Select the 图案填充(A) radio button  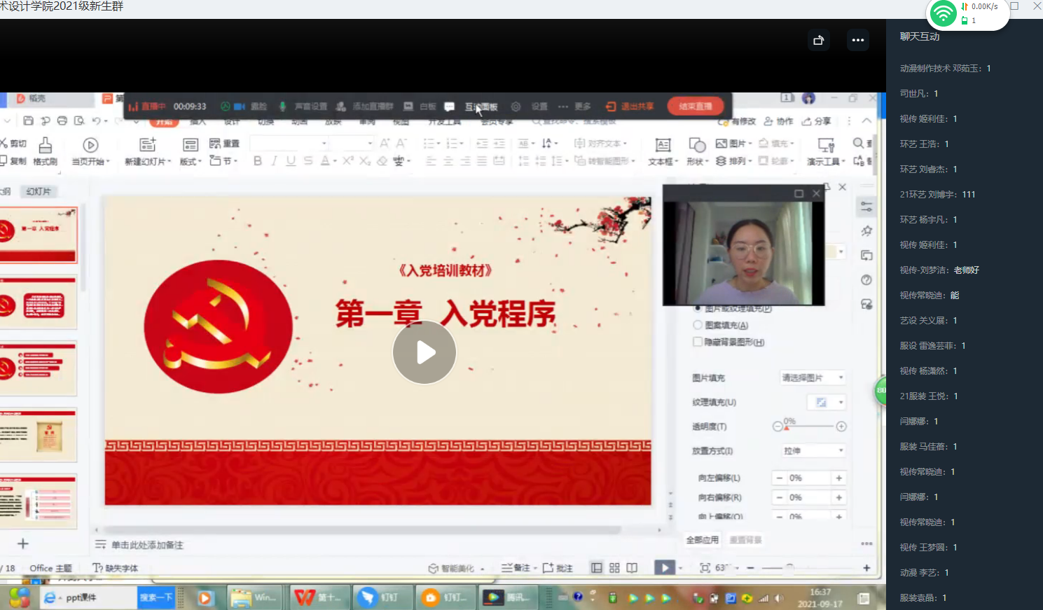(x=698, y=325)
